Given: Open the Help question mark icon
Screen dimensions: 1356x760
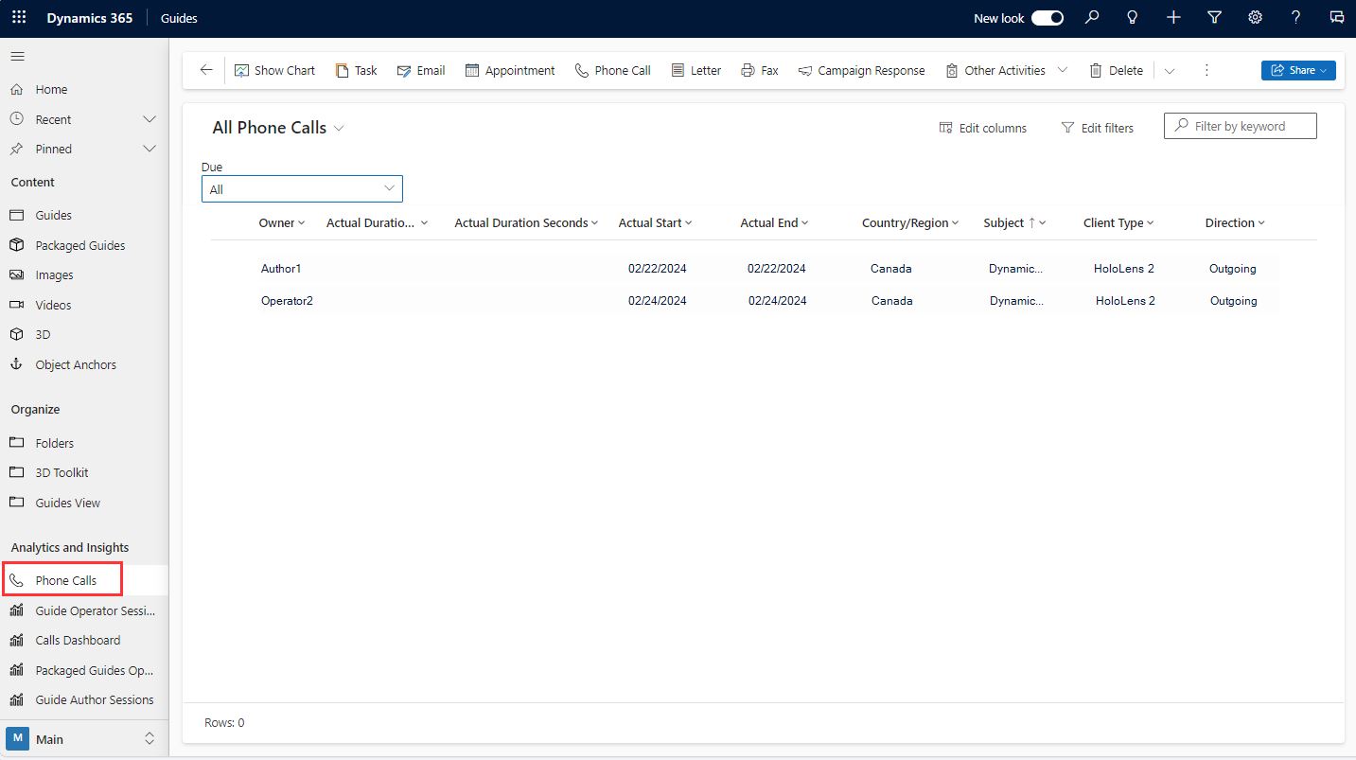Looking at the screenshot, I should coord(1295,17).
